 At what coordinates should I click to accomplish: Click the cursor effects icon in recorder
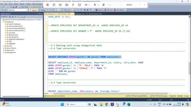coord(104,5)
